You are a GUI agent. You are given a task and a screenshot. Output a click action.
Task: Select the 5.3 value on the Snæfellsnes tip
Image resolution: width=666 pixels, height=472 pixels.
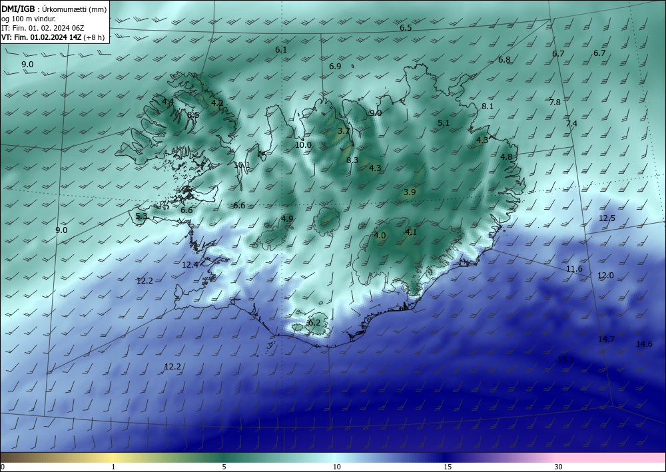click(x=141, y=216)
